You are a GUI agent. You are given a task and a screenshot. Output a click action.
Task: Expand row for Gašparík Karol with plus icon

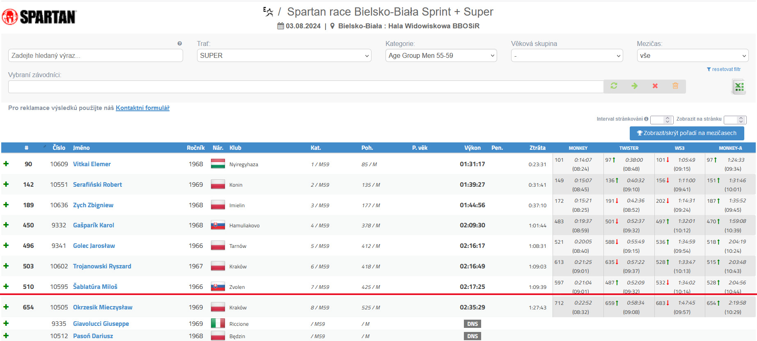[x=6, y=225]
